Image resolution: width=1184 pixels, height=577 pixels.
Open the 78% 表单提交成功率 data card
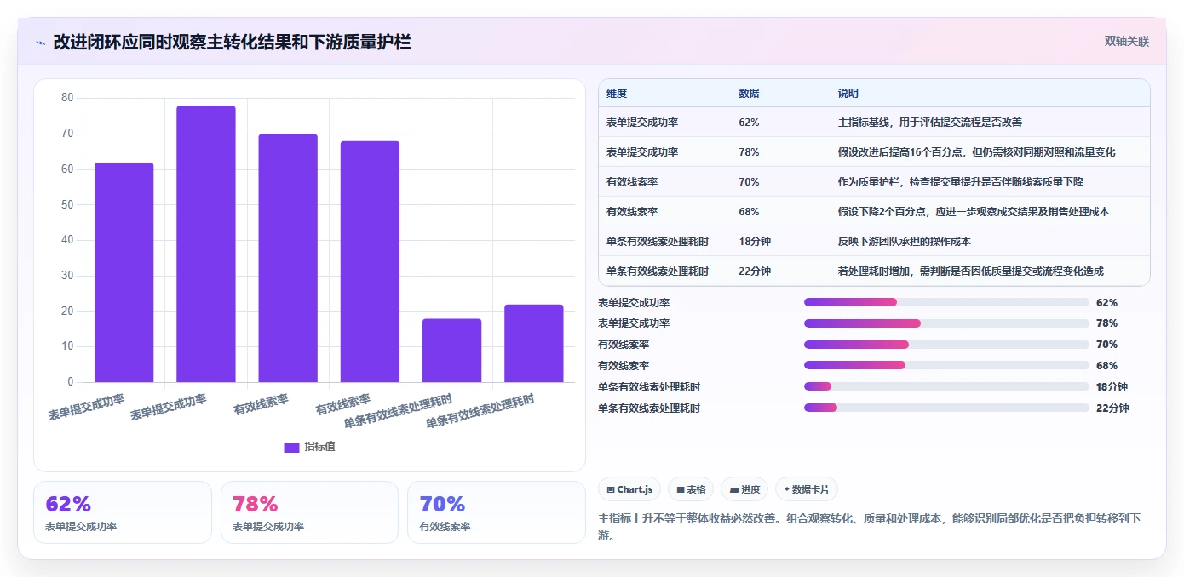pos(309,512)
